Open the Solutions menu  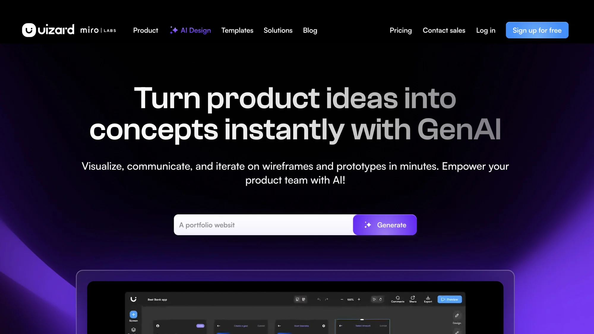click(278, 30)
